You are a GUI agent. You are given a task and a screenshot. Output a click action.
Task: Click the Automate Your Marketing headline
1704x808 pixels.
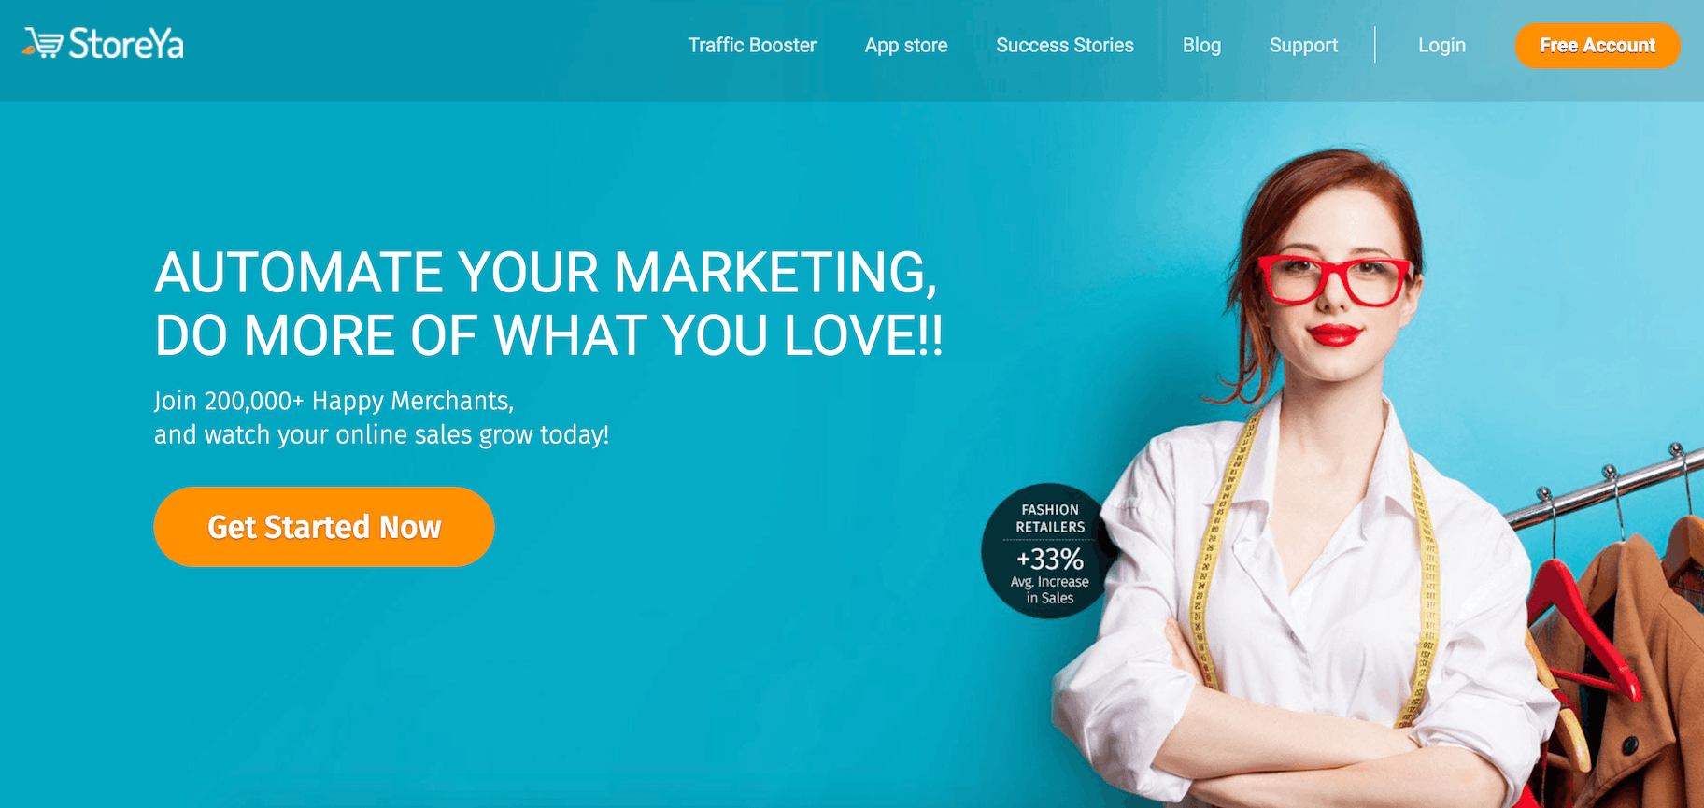pos(549,303)
